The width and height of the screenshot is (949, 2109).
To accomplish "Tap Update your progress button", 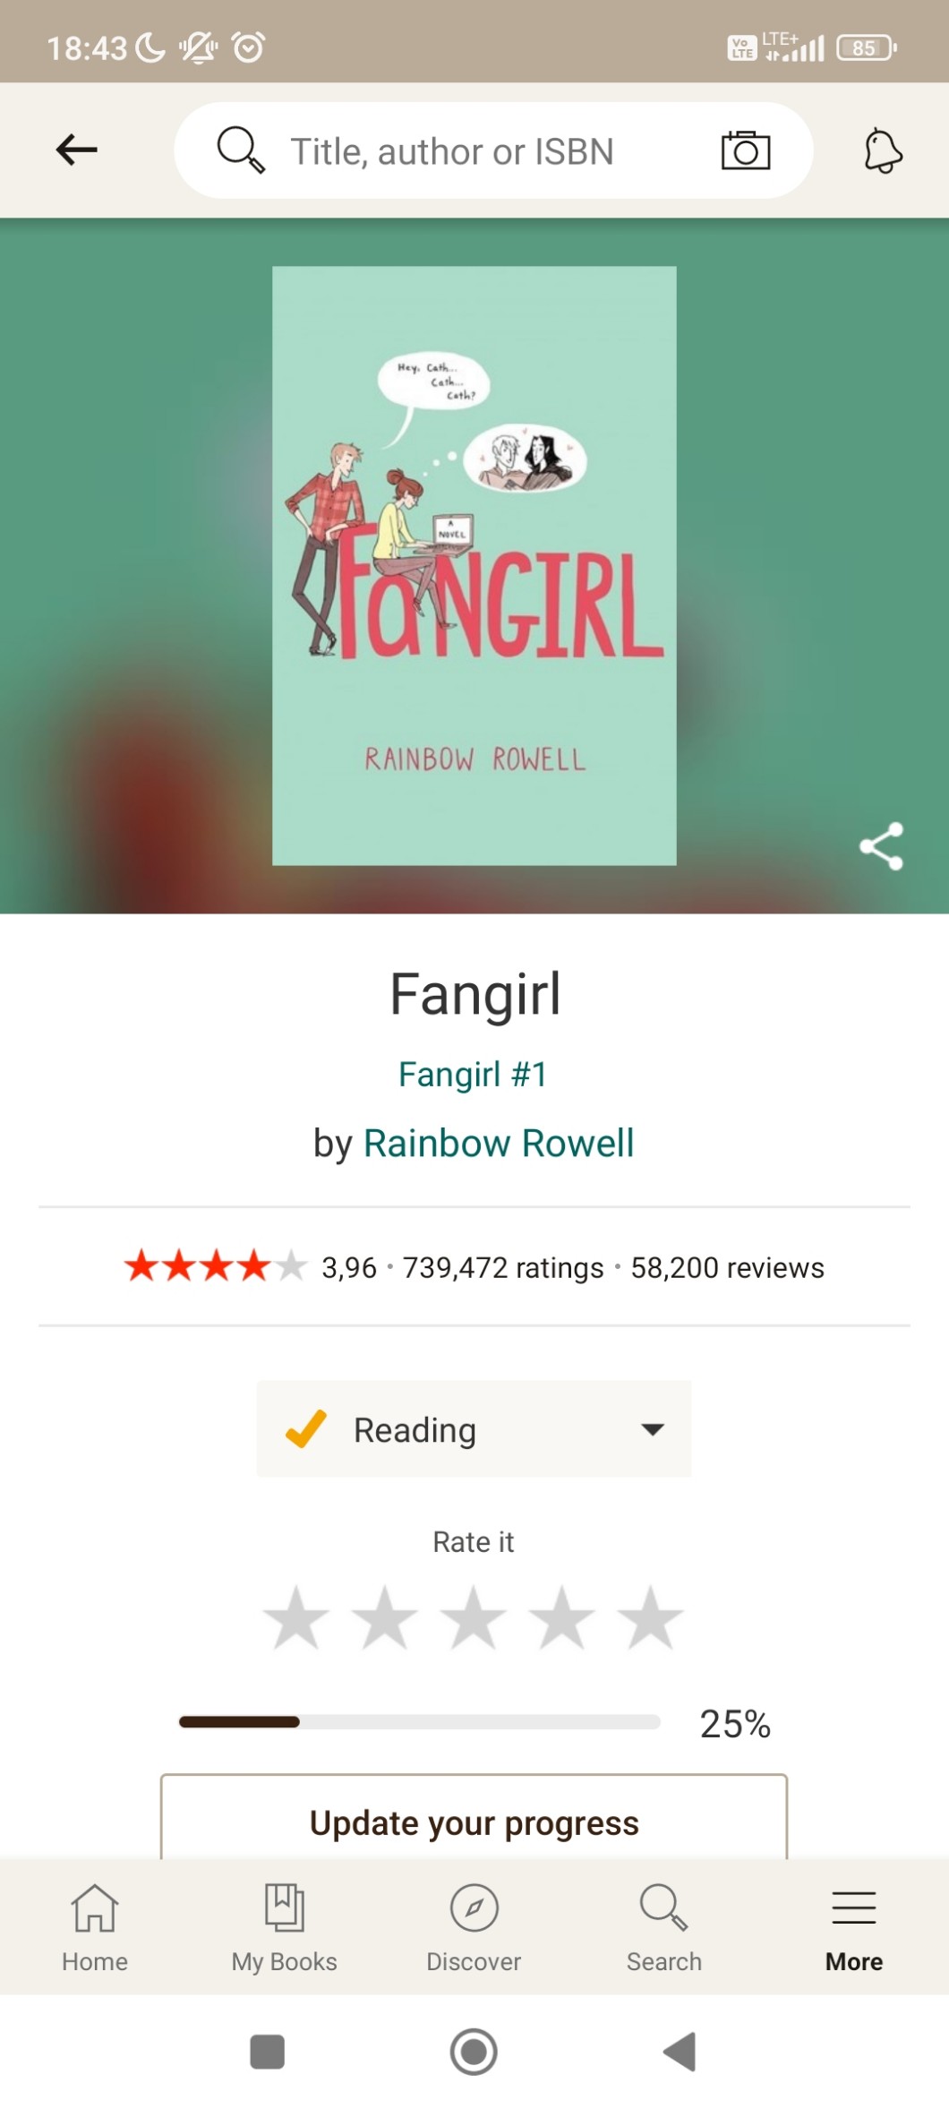I will pos(474,1817).
